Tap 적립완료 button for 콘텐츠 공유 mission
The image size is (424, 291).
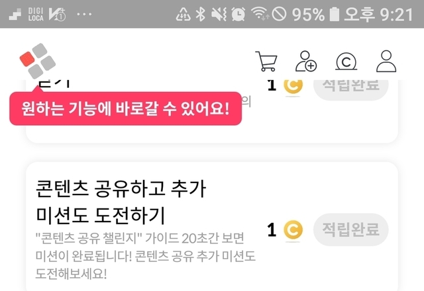tap(350, 229)
